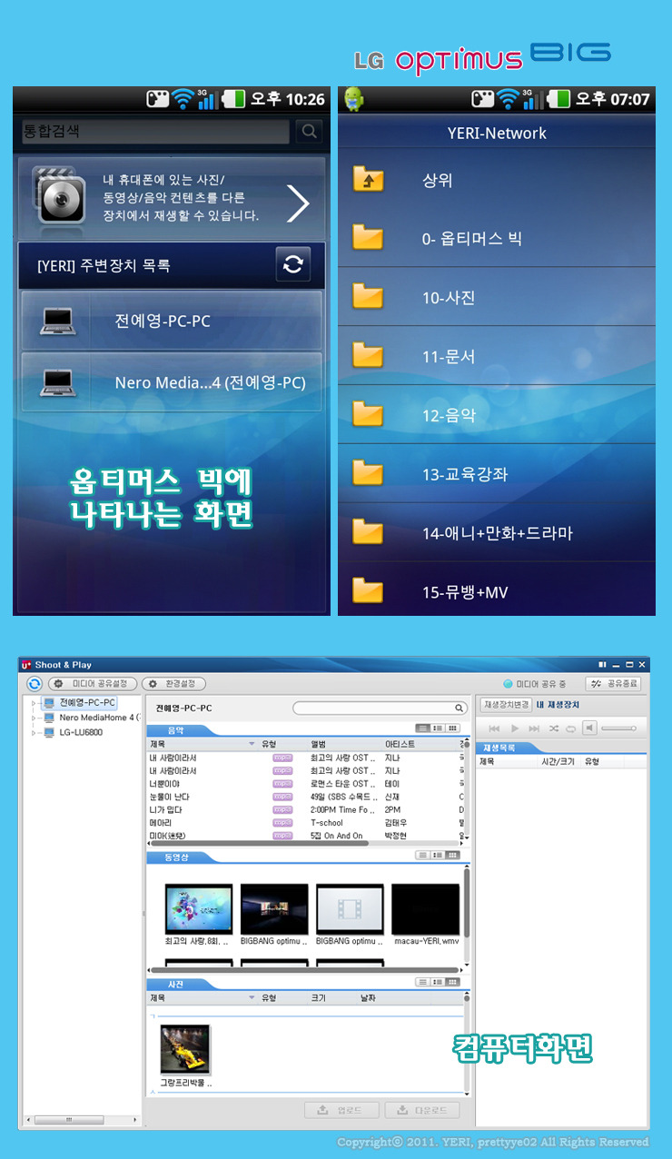
Task: Click the 업로드 upload button
Action: (x=341, y=1110)
